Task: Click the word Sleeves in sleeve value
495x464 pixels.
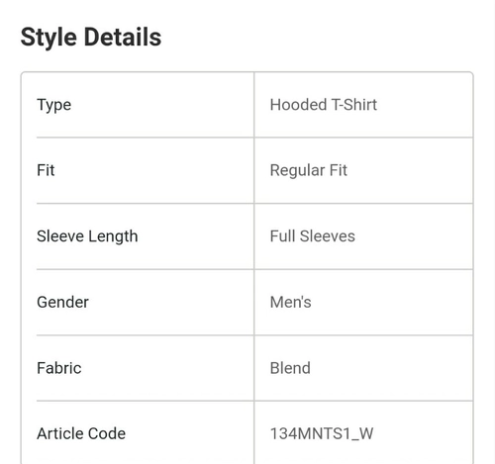Action: (x=328, y=236)
